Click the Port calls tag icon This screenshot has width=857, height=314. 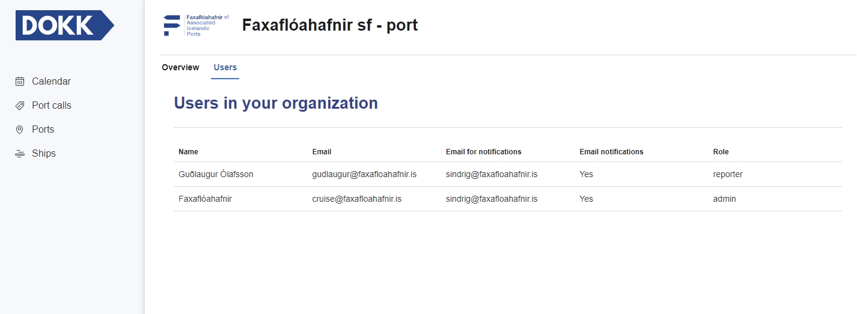20,106
